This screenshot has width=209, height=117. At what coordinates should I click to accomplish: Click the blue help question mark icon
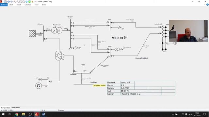coord(207,5)
